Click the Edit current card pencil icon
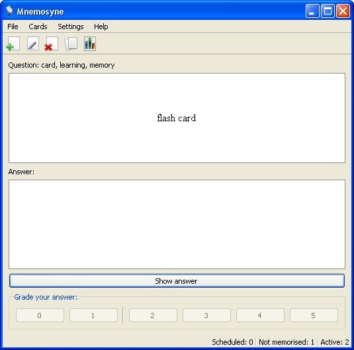The width and height of the screenshot is (354, 350). point(33,44)
